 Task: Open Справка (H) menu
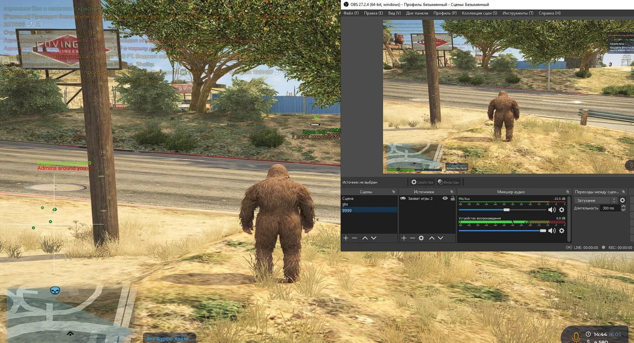click(x=550, y=13)
